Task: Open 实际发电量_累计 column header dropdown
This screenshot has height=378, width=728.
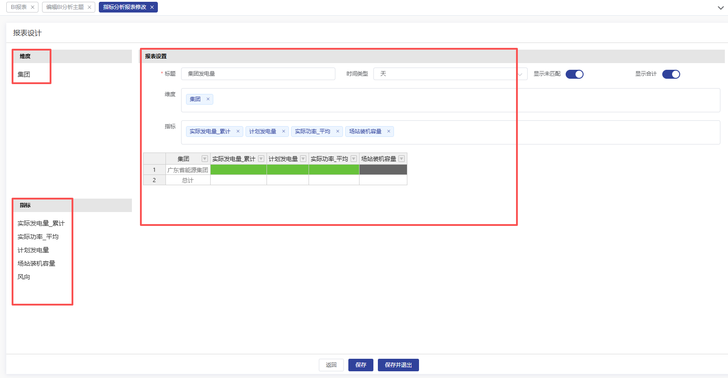Action: coord(261,159)
